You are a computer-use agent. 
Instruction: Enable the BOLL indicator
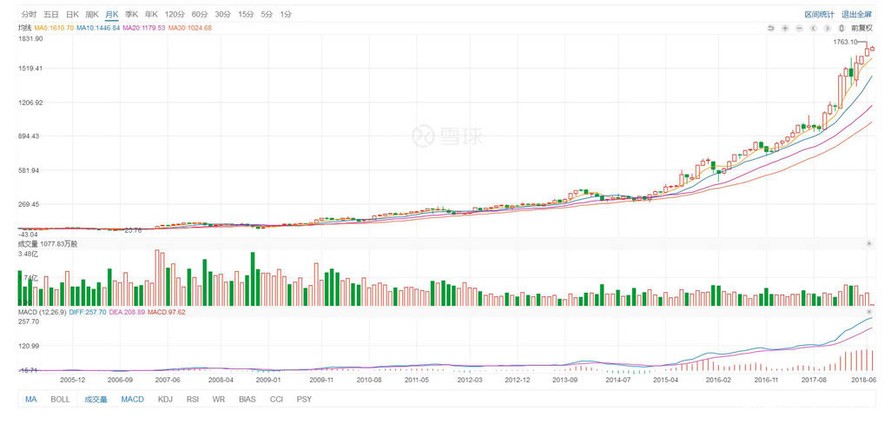60,400
